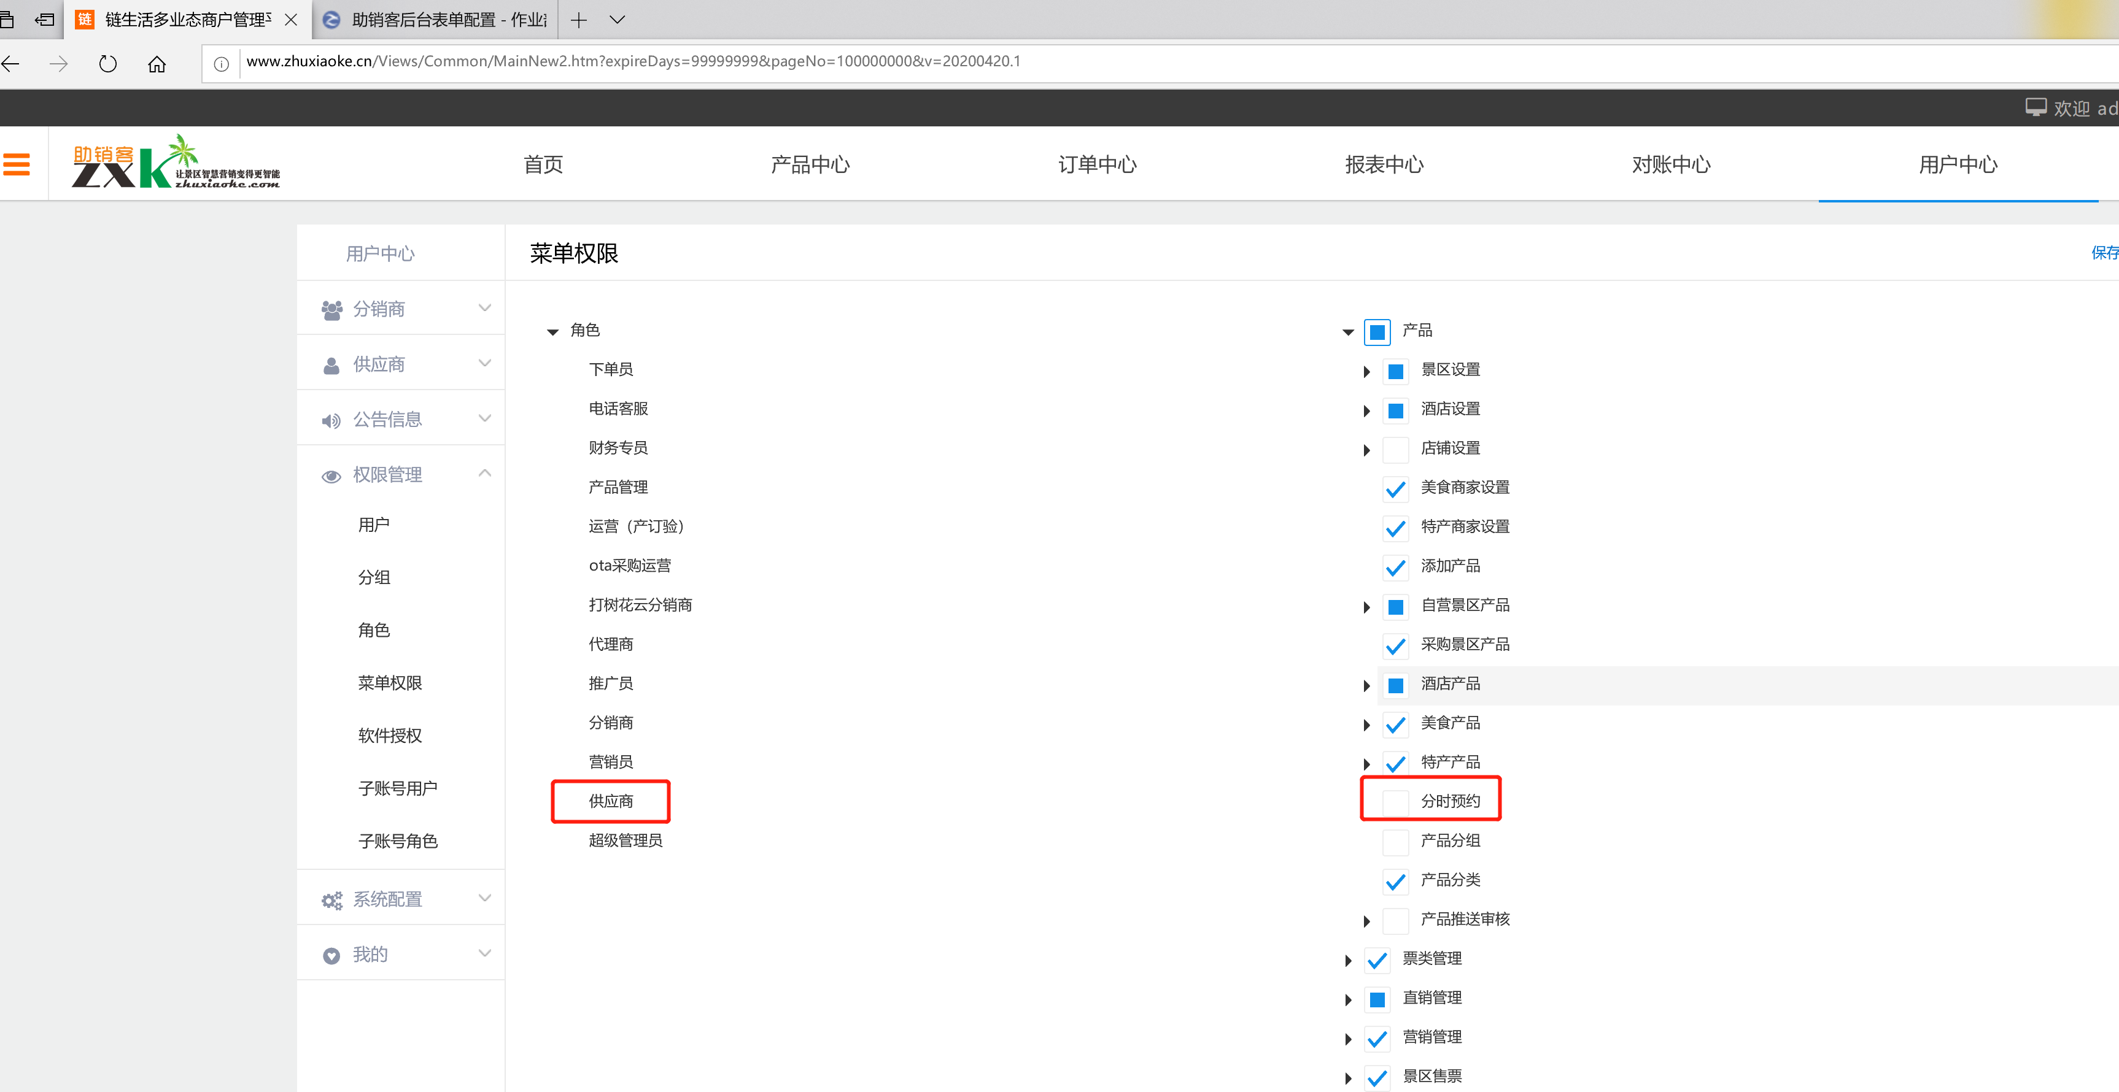Select the 供应商 role in list
Viewport: 2119px width, 1092px height.
(610, 802)
